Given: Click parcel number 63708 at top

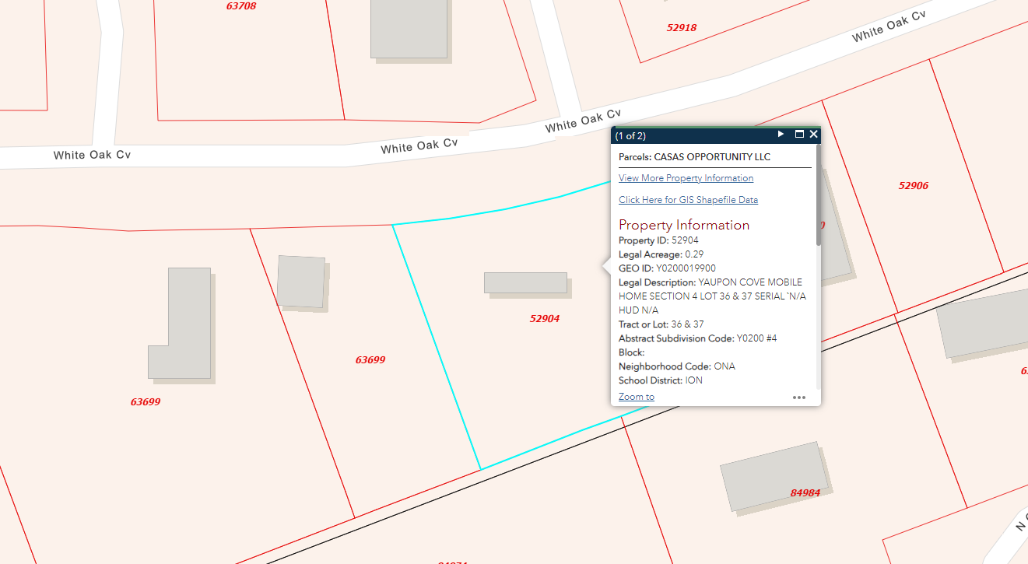Looking at the screenshot, I should click(x=241, y=6).
